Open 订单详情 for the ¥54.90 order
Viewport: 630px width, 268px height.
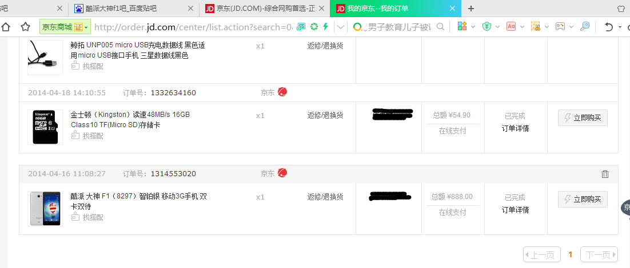516,129
